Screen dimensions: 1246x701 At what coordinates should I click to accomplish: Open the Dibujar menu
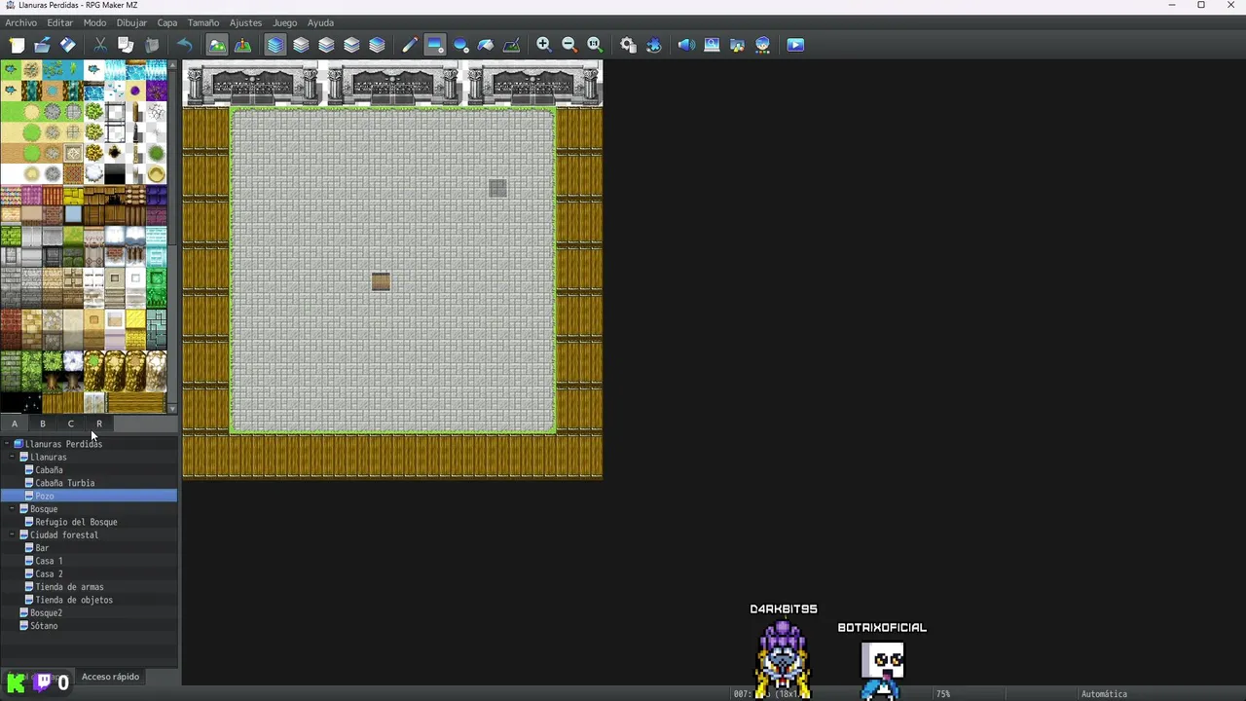(131, 22)
